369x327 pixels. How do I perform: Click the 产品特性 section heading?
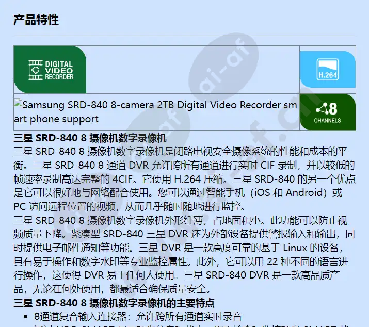tap(36, 20)
